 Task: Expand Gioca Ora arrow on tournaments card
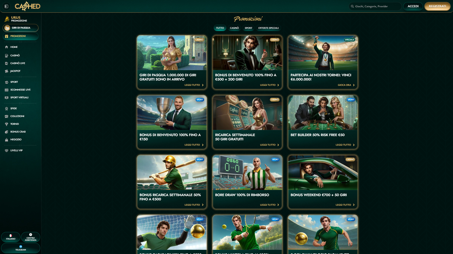(354, 85)
